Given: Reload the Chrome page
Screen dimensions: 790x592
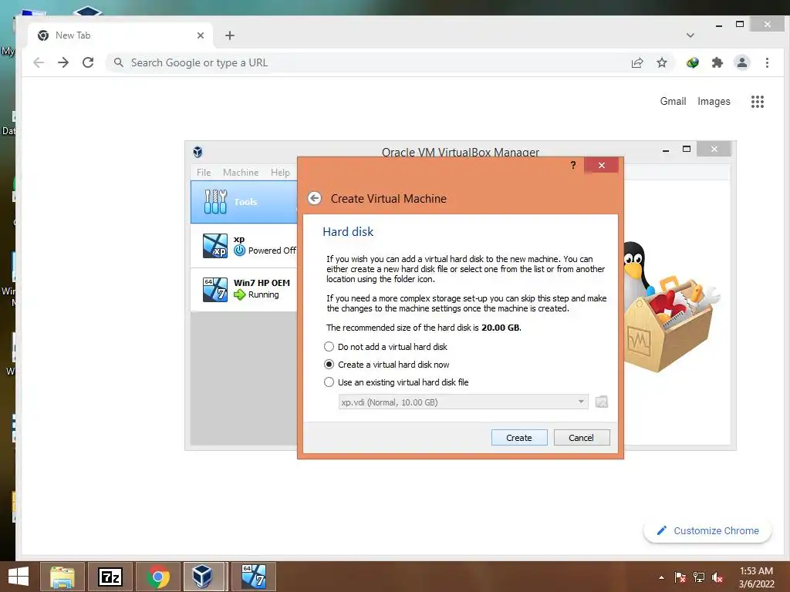Looking at the screenshot, I should tap(88, 62).
